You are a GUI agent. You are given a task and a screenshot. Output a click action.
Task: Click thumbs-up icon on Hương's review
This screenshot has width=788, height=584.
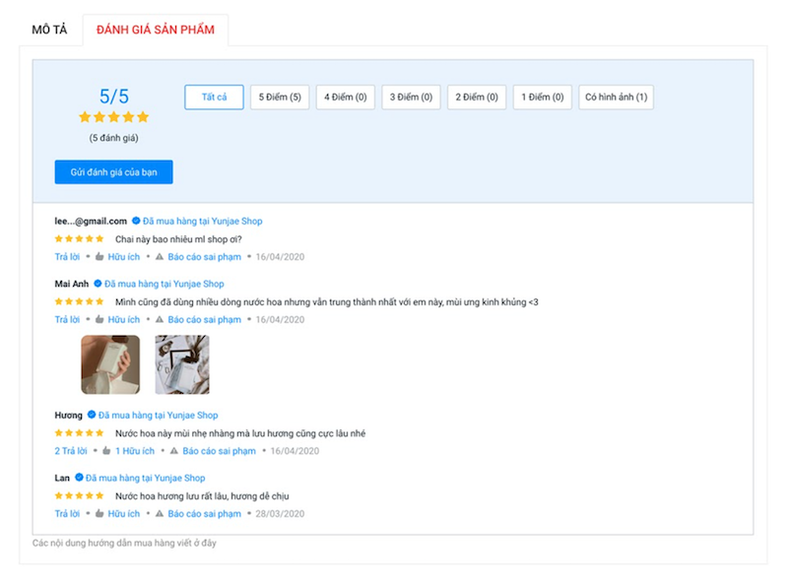pos(106,451)
